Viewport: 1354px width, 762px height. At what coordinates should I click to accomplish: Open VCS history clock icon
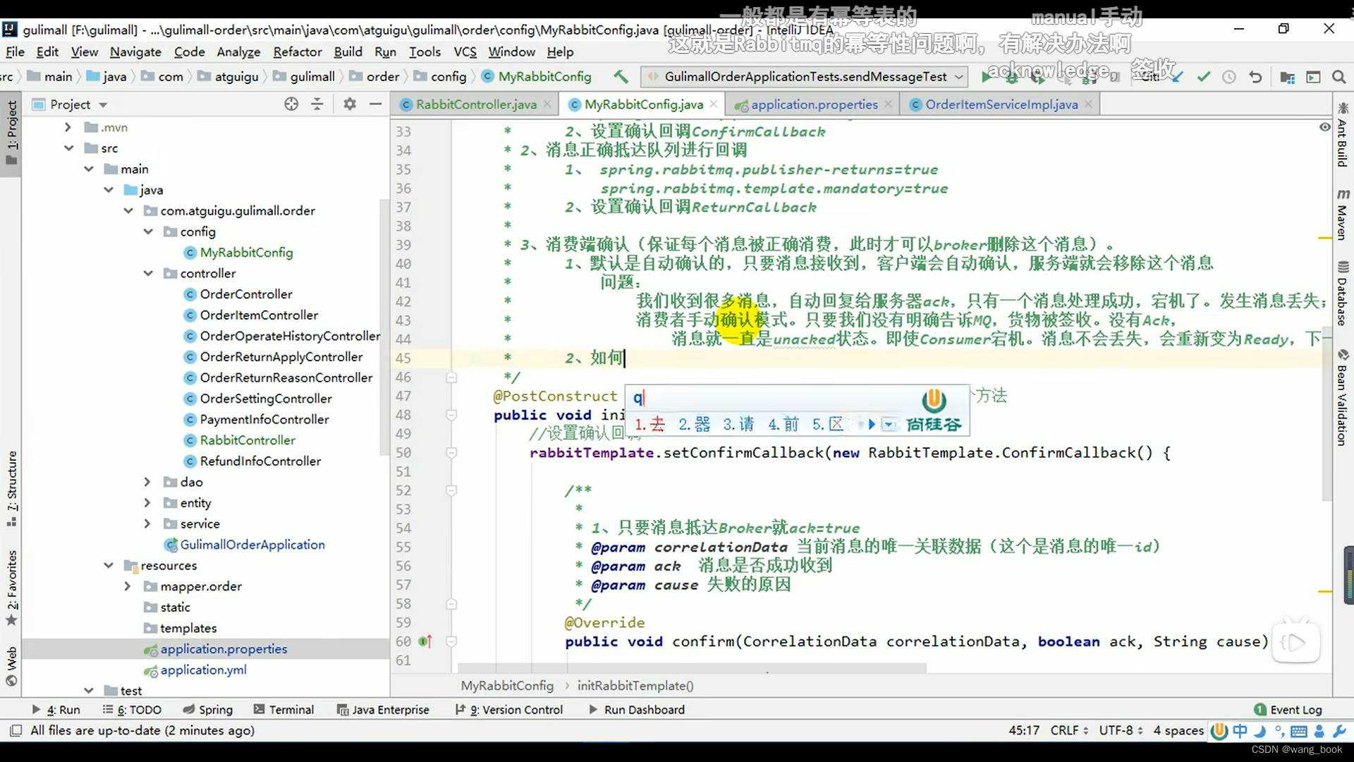point(1229,77)
